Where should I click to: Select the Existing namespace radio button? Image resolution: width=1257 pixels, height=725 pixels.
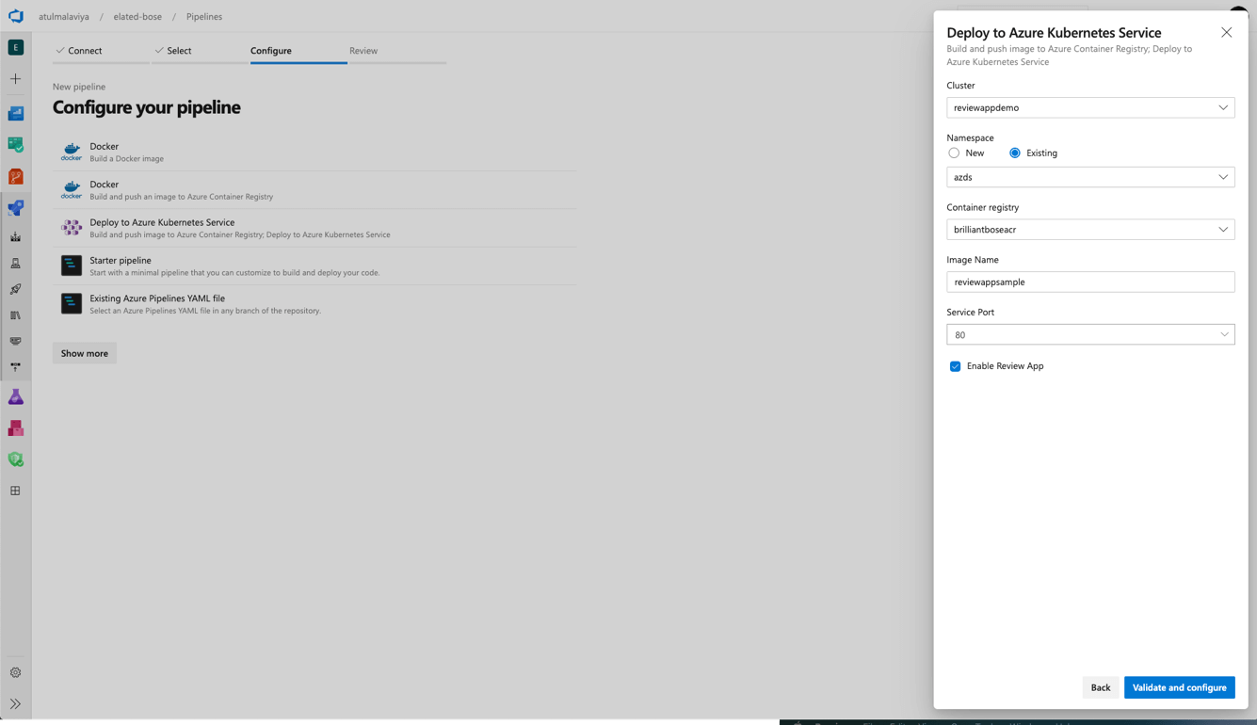[x=1015, y=153]
